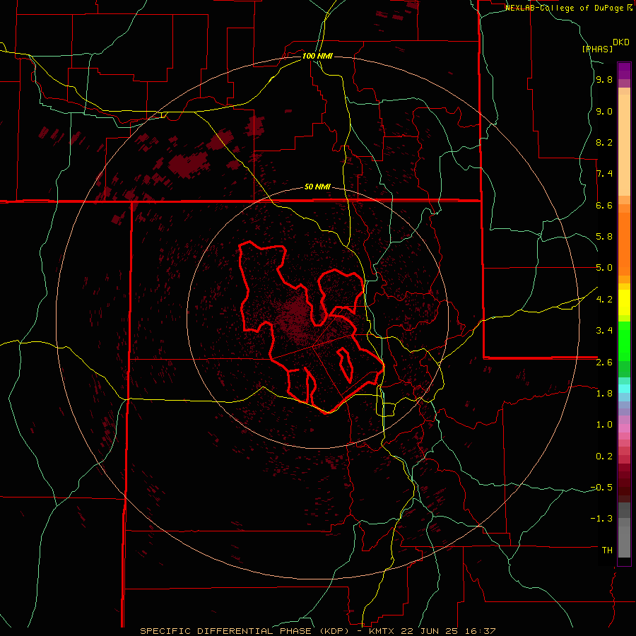Click the 8.2 scale value
Viewport: 636px width, 636px height.
coord(604,142)
